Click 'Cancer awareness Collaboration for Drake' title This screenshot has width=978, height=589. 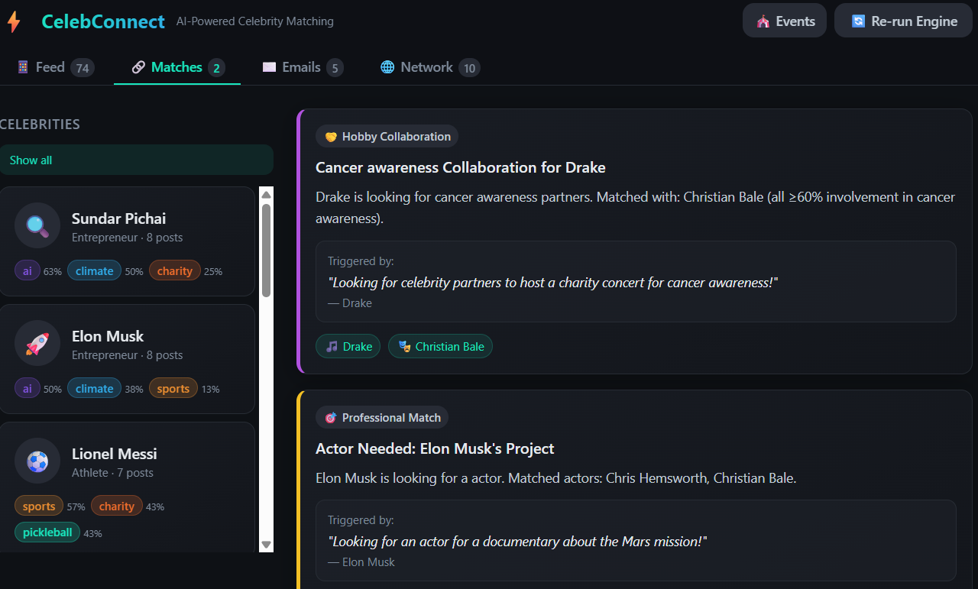point(461,167)
